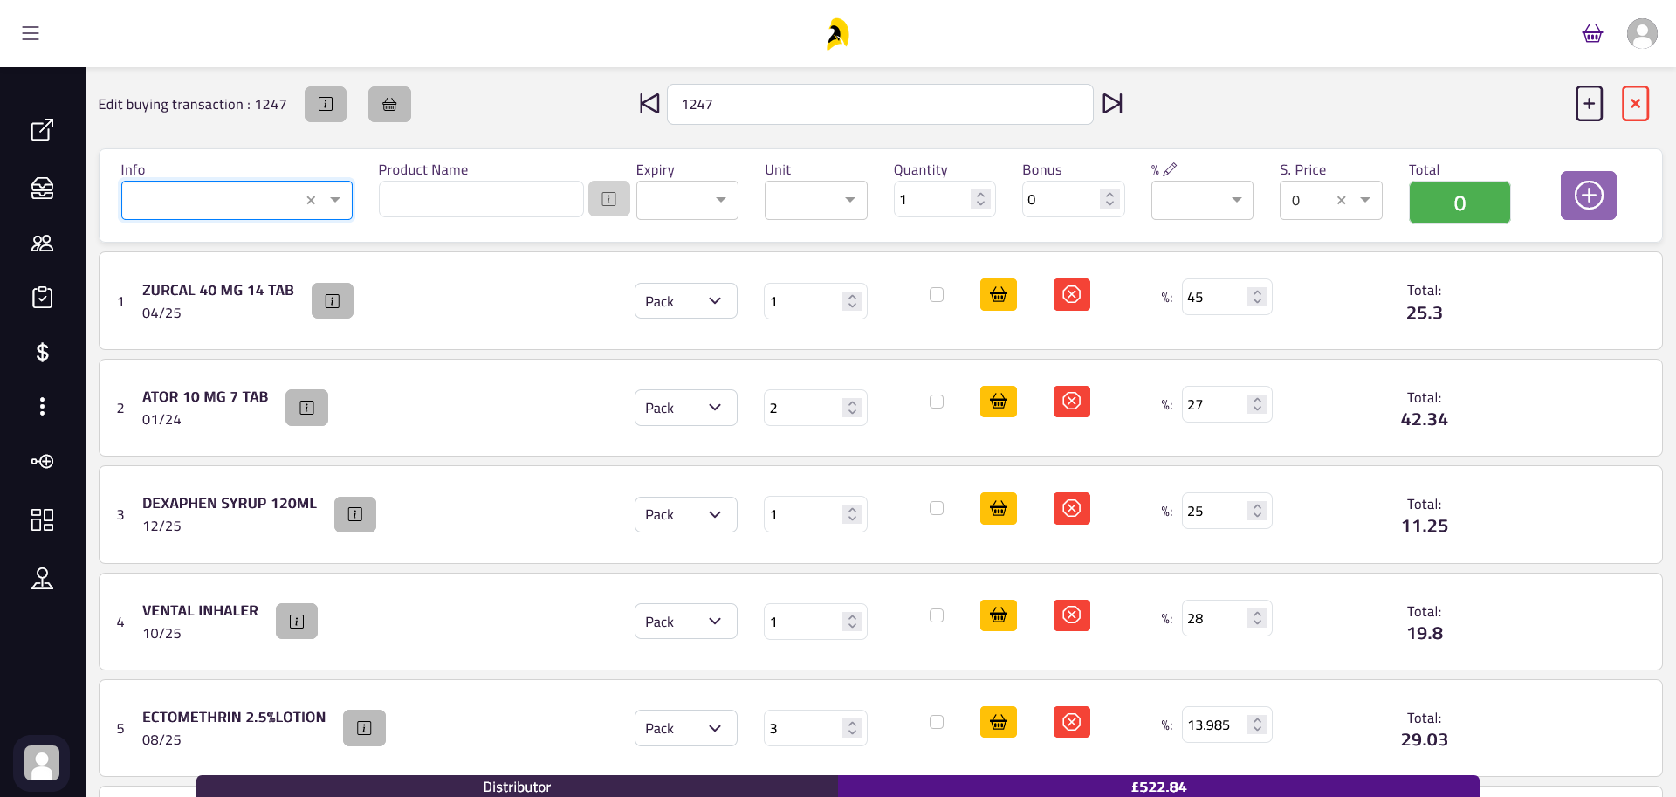Click the transaction info button beside 1247
1676x797 pixels.
(326, 104)
